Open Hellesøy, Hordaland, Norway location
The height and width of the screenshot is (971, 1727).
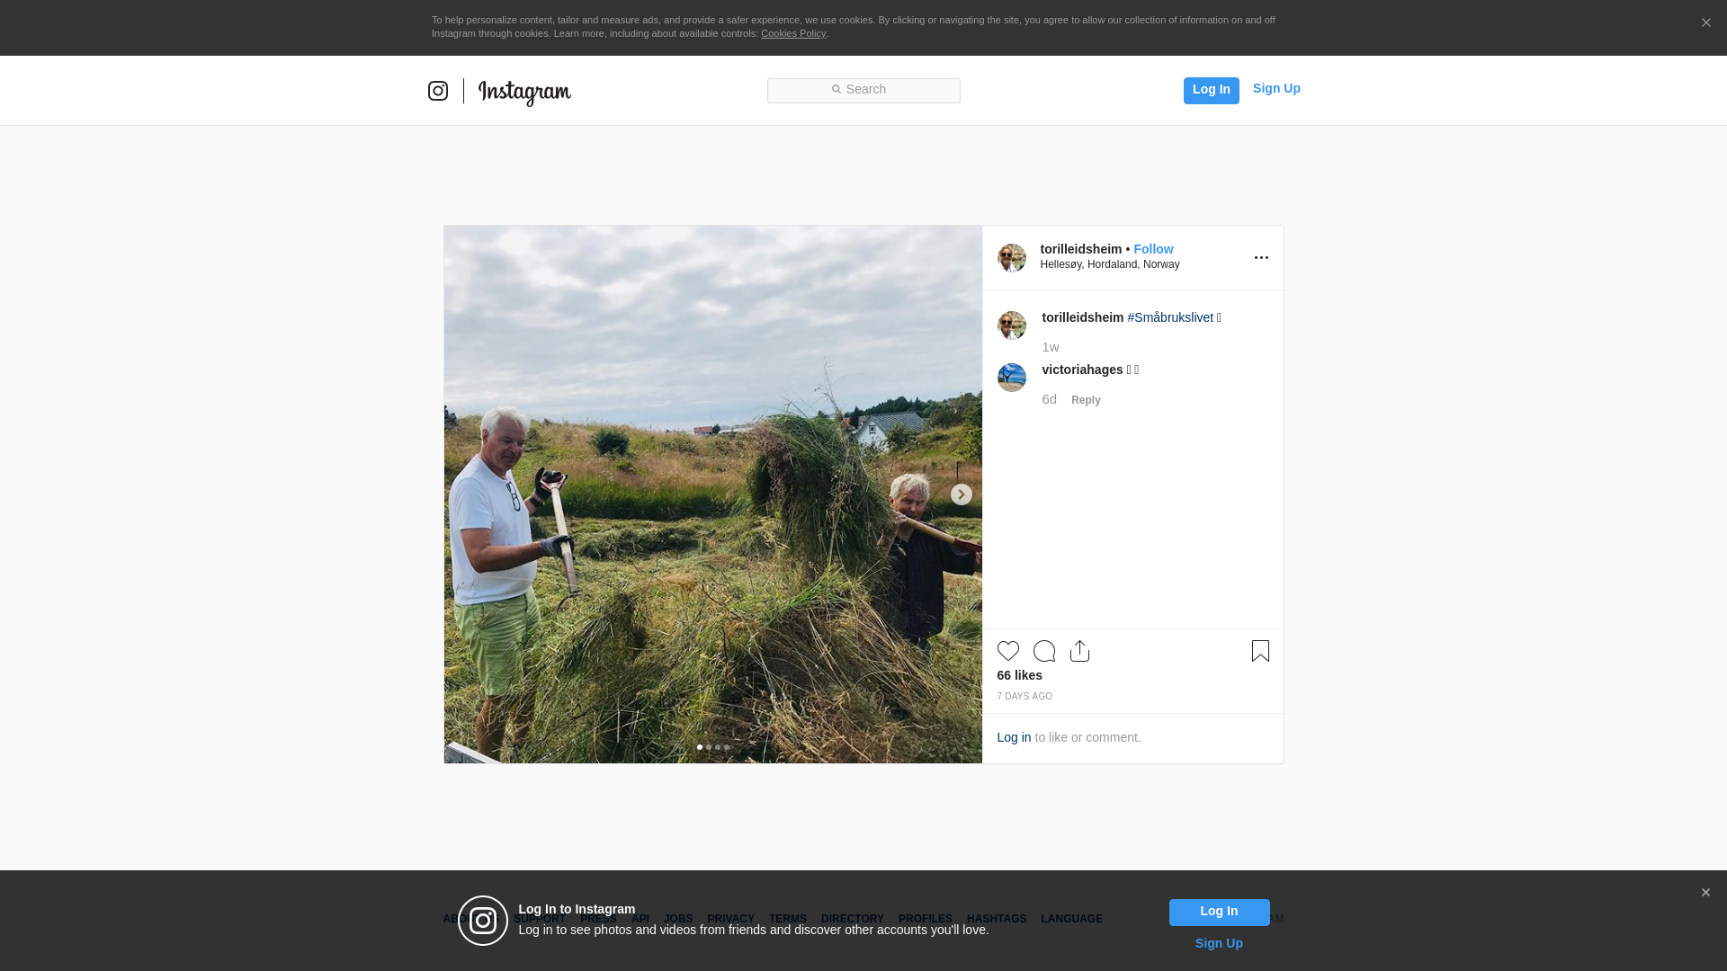pyautogui.click(x=1110, y=264)
